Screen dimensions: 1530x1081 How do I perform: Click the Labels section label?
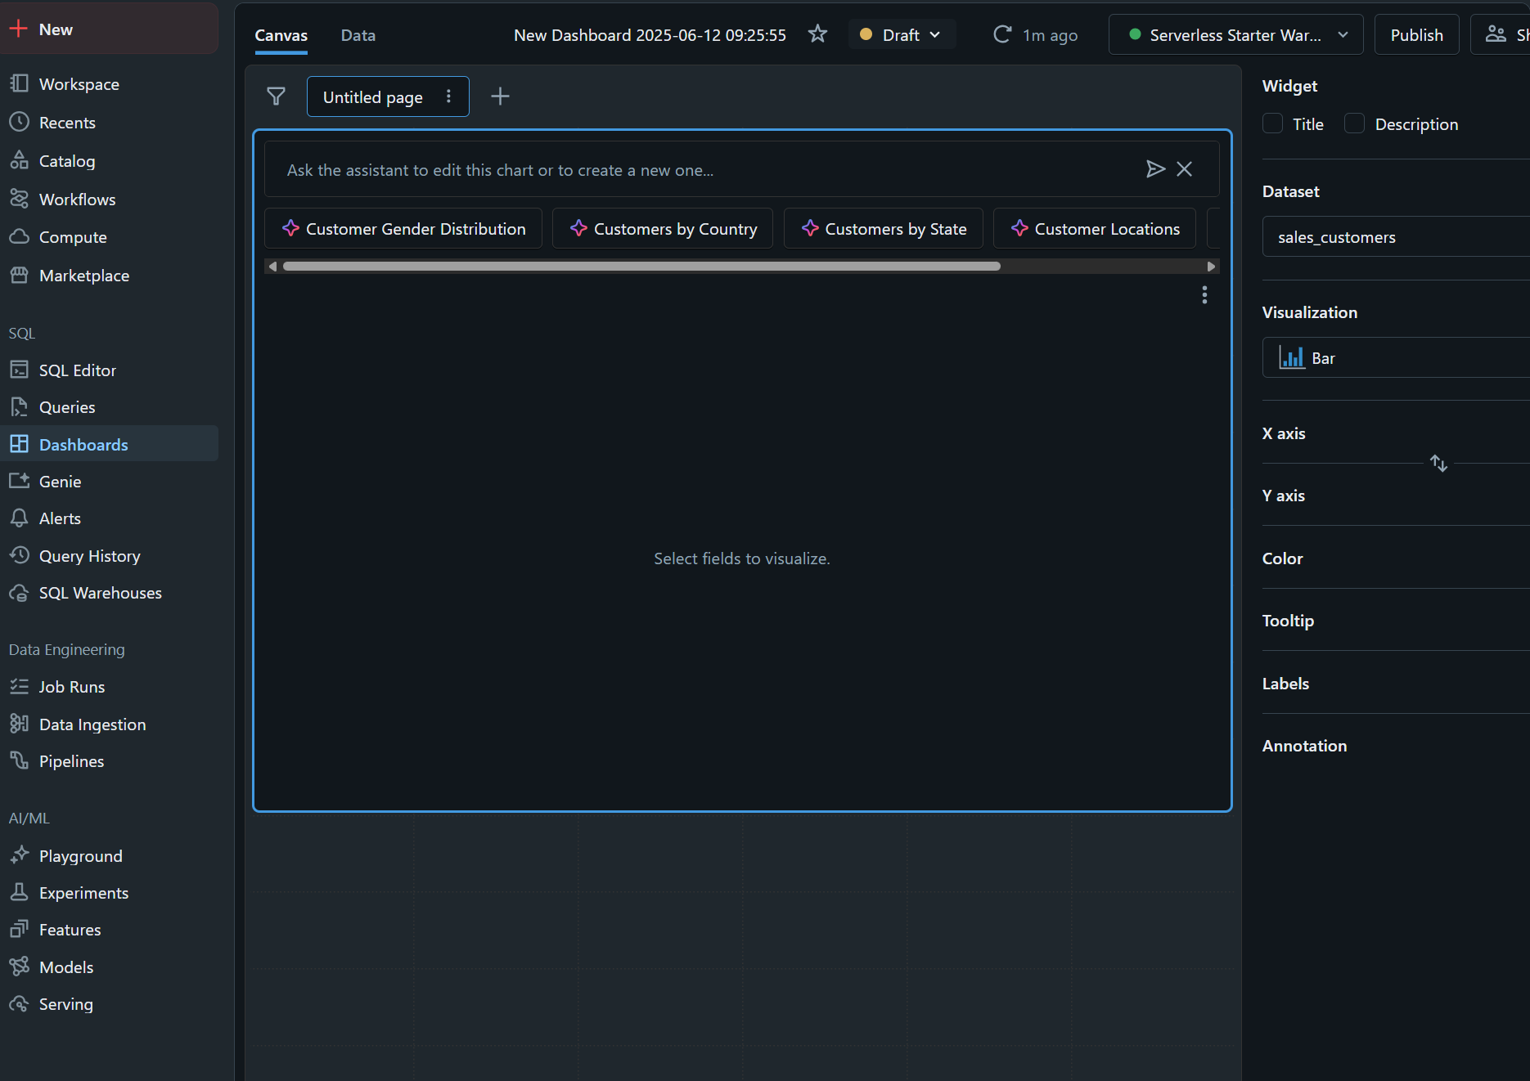(1285, 684)
